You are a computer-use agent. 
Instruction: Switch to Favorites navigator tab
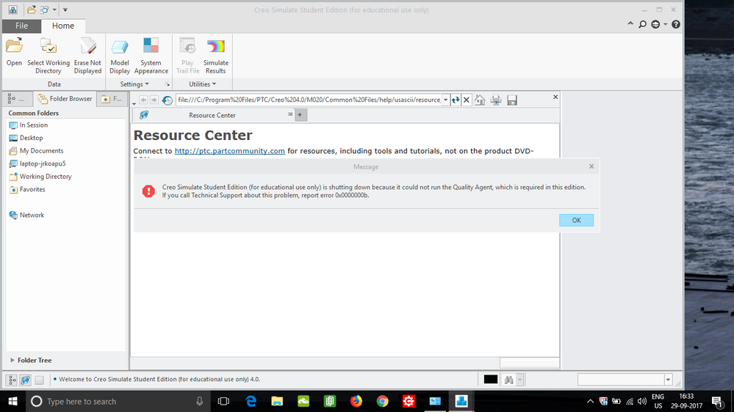(112, 98)
